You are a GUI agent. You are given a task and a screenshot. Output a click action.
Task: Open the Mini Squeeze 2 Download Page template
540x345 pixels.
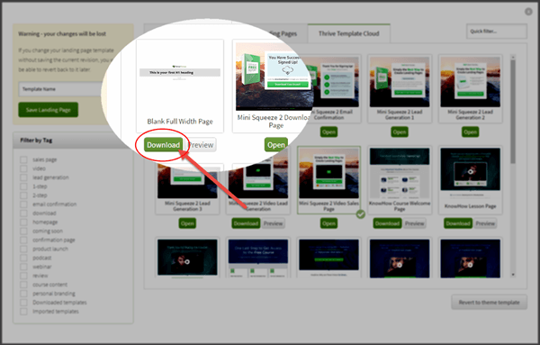[276, 145]
